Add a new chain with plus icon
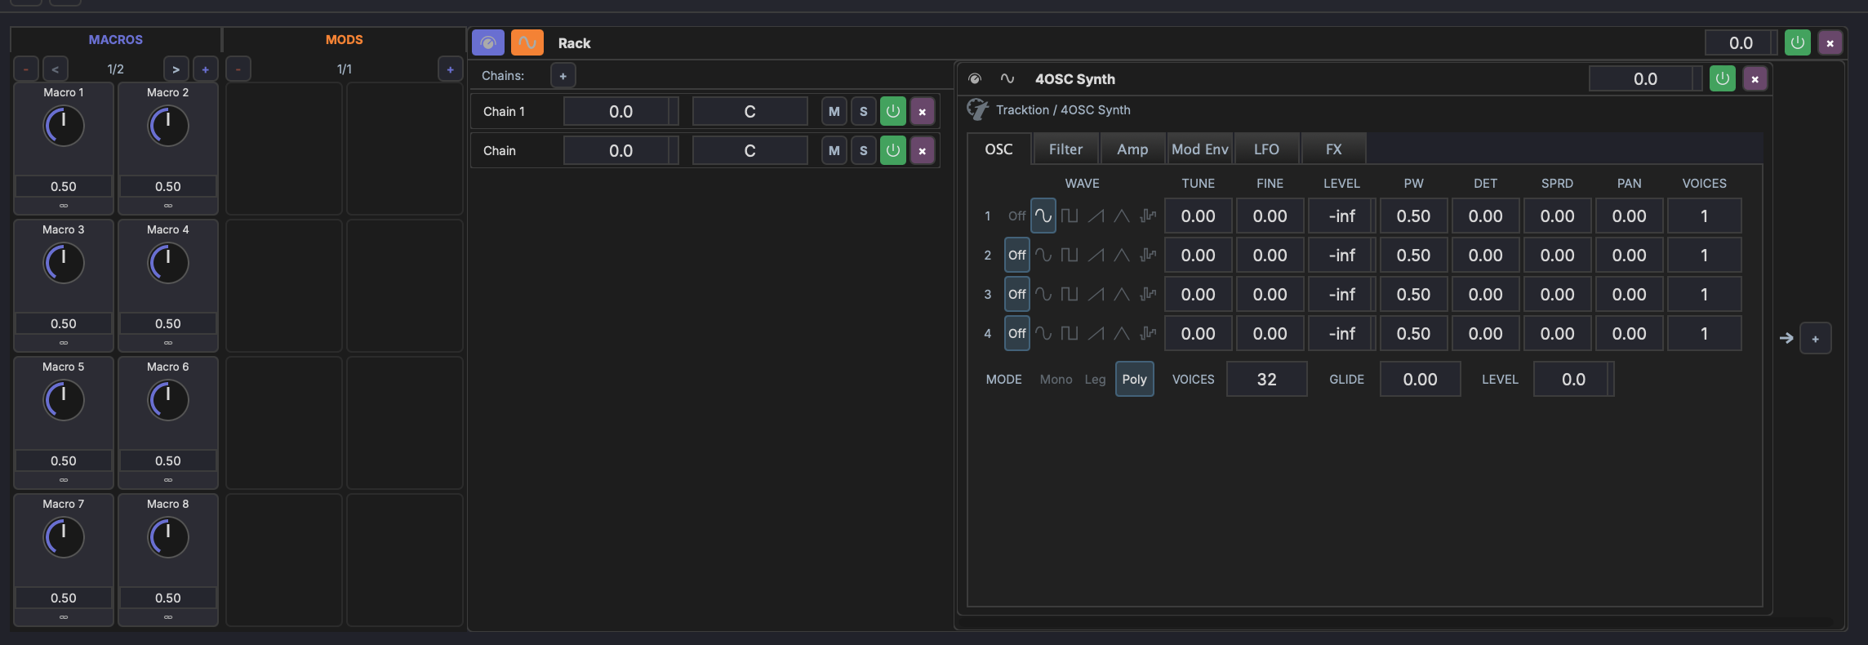1868x645 pixels. [563, 76]
